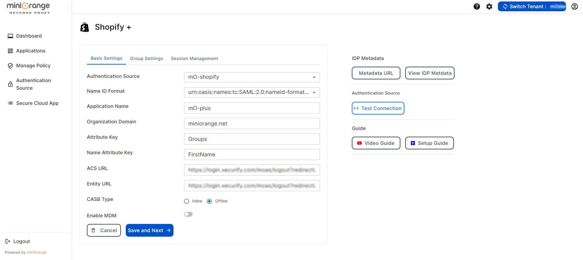Click the Switch Tenant refresh icon
The width and height of the screenshot is (583, 260).
(x=505, y=6)
